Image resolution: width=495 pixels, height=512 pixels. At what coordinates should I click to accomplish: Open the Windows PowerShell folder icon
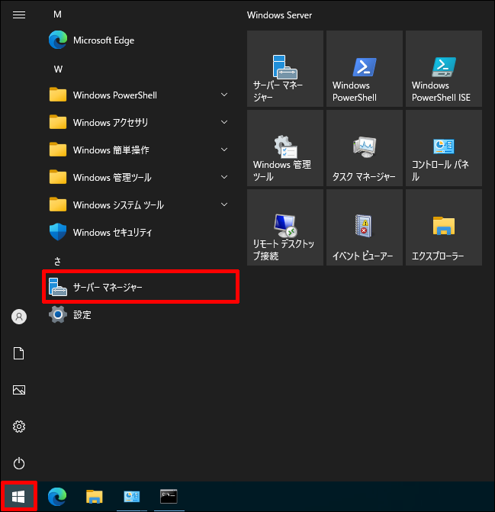(58, 95)
